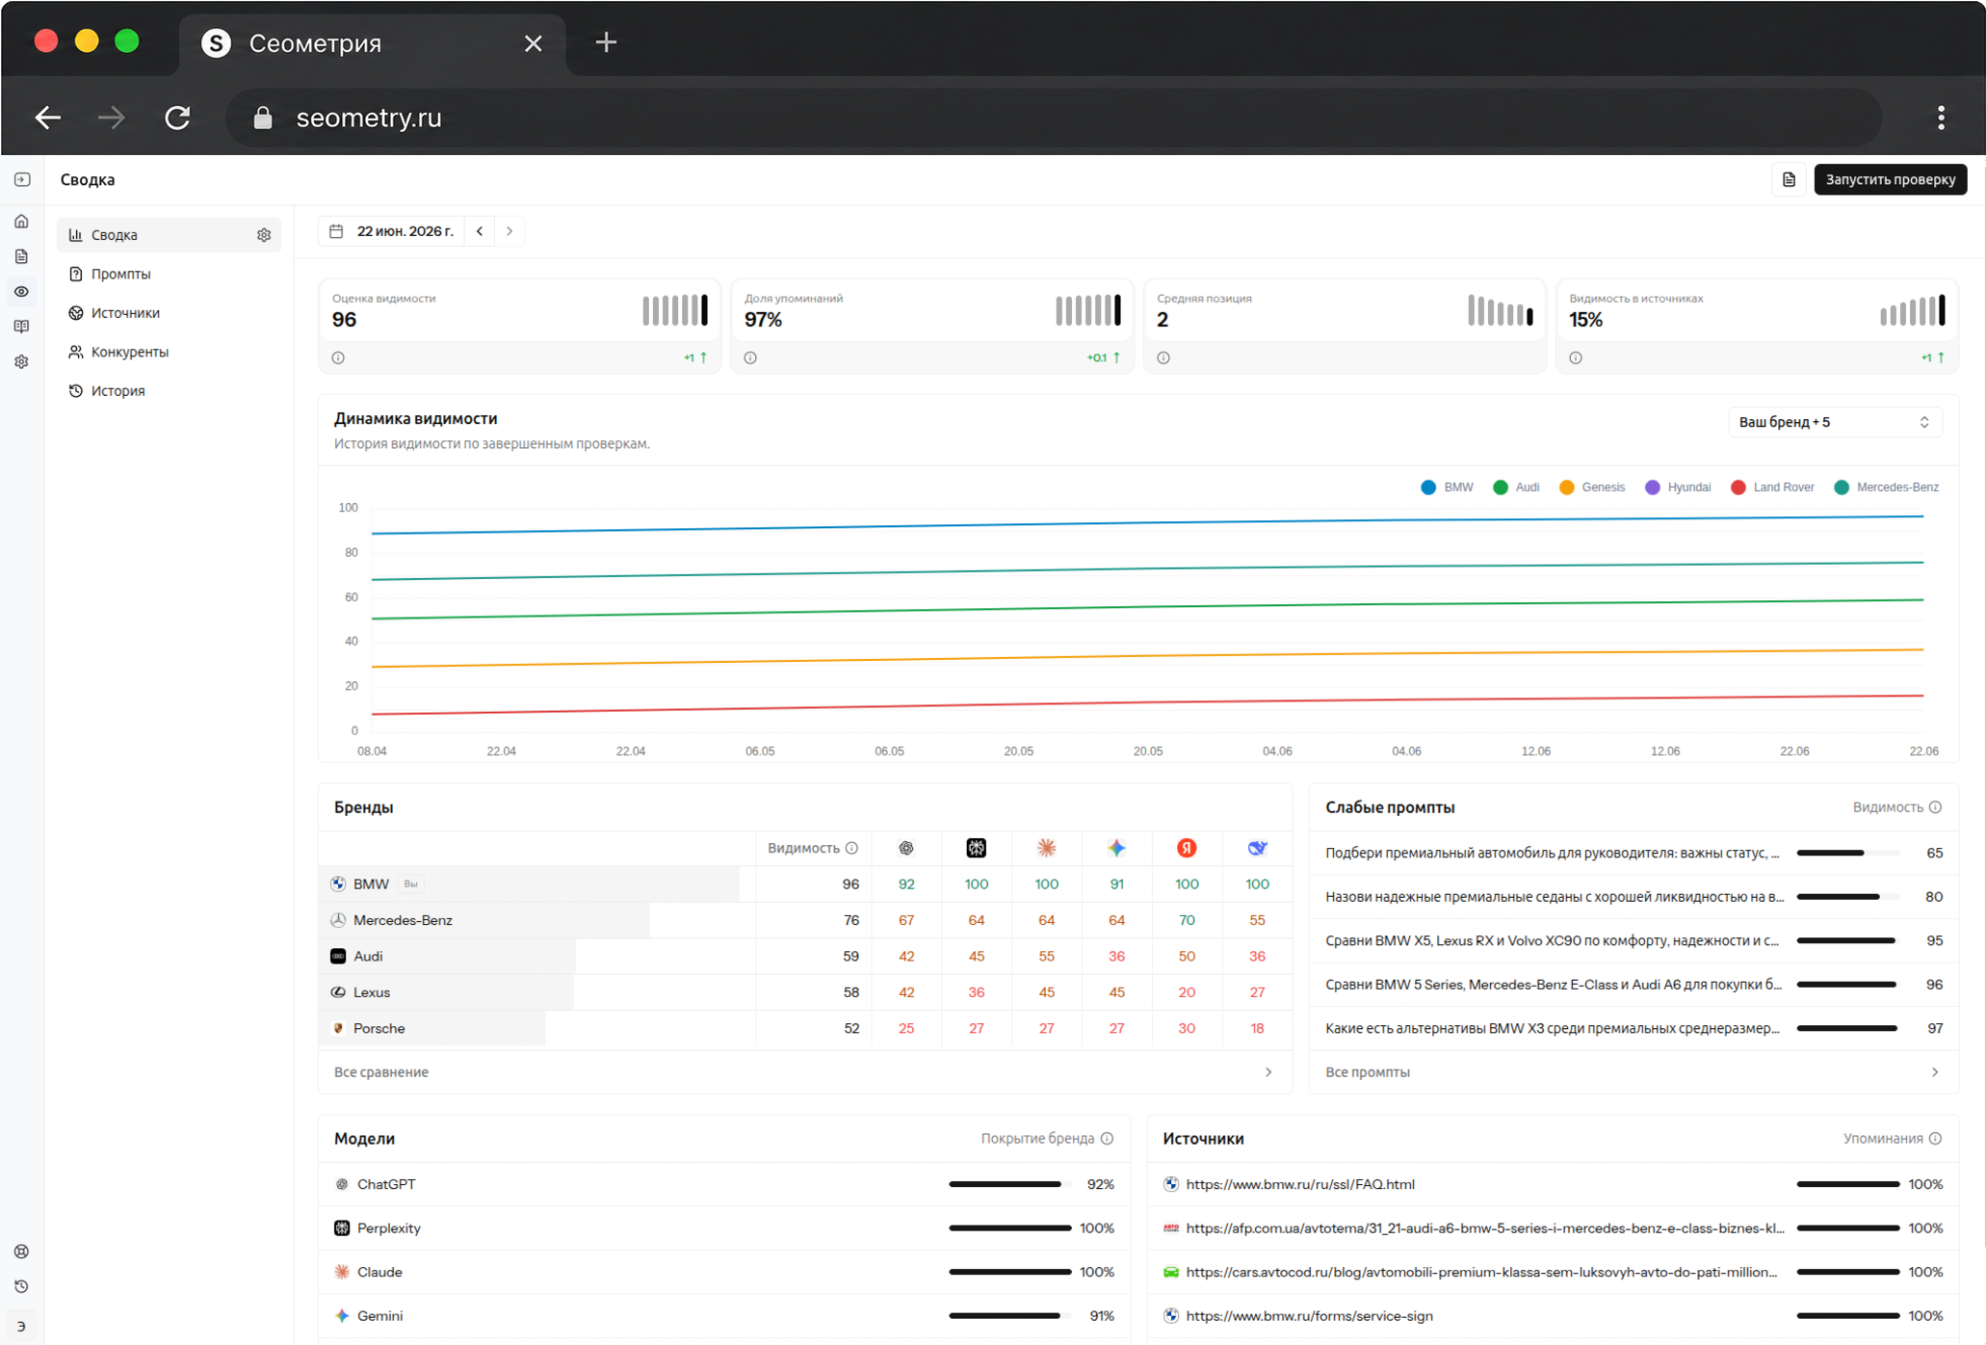Open settings gear next to Сводка
Image resolution: width=1986 pixels, height=1345 pixels.
pos(264,235)
